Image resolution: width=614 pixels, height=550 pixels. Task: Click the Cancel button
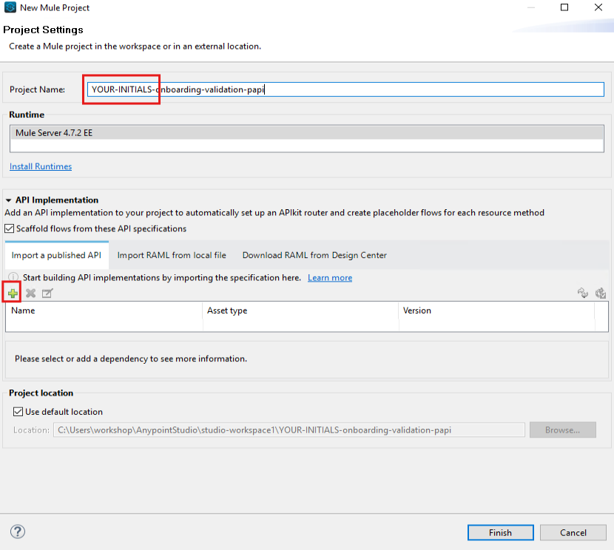click(x=573, y=532)
